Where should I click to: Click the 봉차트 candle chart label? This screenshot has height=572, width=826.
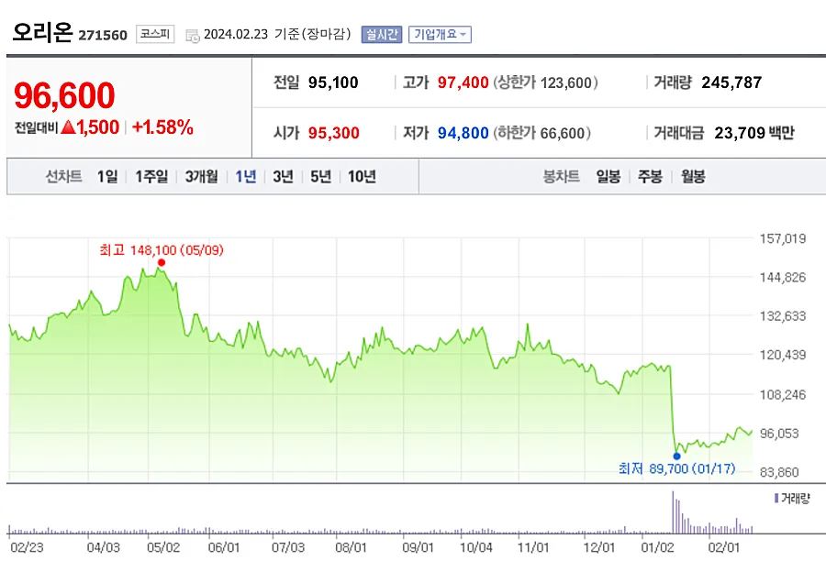pos(562,176)
